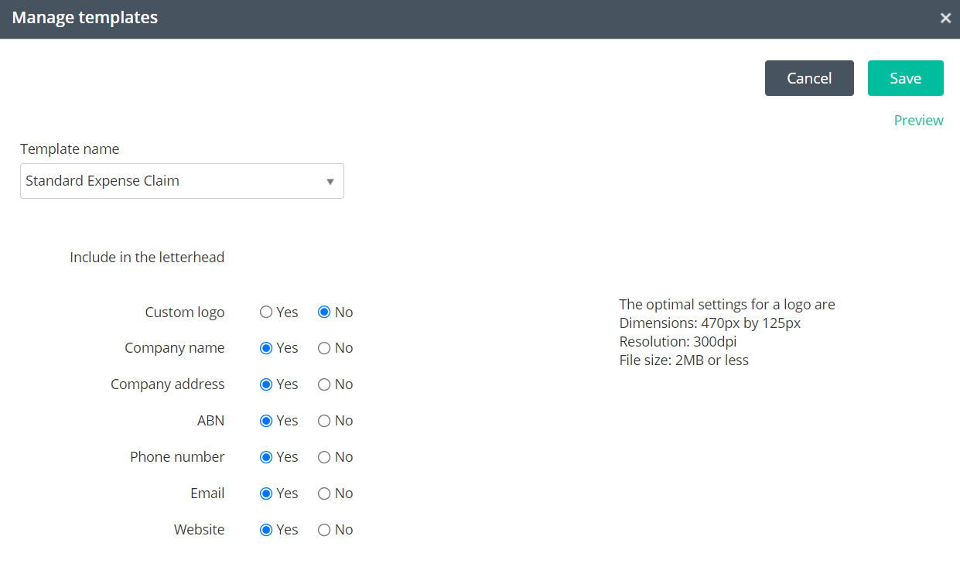Select Yes for Custom logo
The height and width of the screenshot is (584, 960).
coord(266,312)
